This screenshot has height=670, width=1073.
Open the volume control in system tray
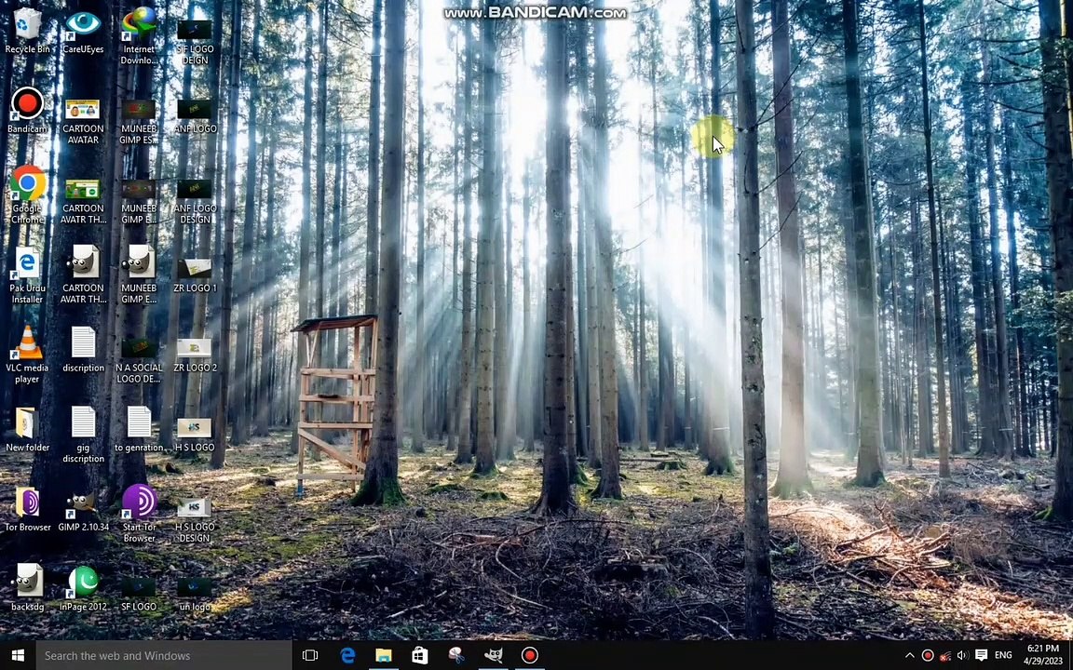[x=962, y=655]
